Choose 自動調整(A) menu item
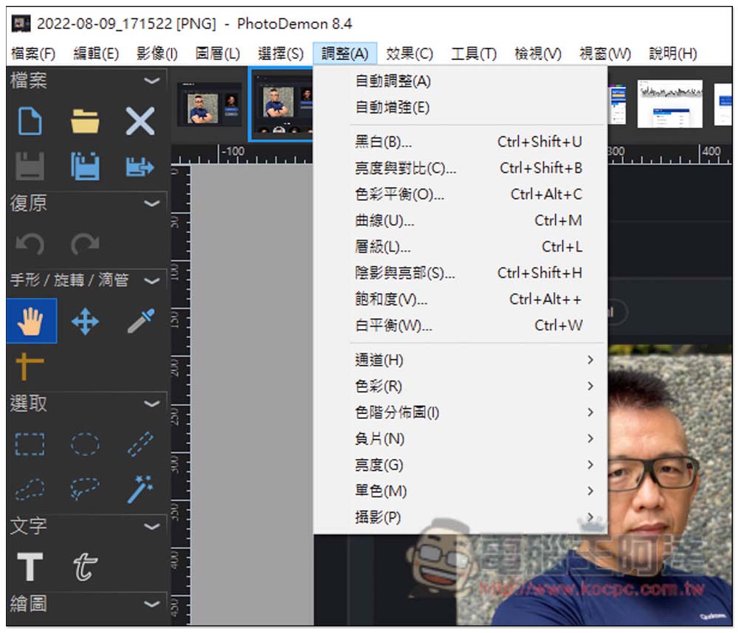Screen dimensions: 738x633 click(x=393, y=81)
